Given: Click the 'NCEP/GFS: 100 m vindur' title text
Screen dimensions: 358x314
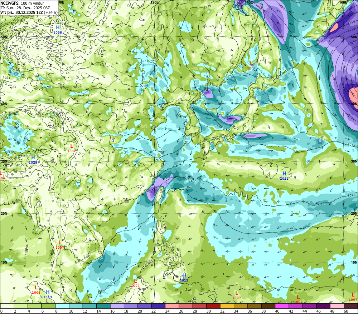Looking at the screenshot, I should click(x=22, y=3).
